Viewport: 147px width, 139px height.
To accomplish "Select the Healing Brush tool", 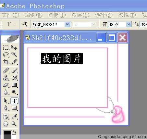I will [6, 70].
